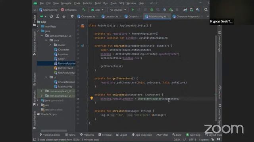Open the App Inspection tool window
The width and height of the screenshot is (254, 142).
click(x=142, y=135)
